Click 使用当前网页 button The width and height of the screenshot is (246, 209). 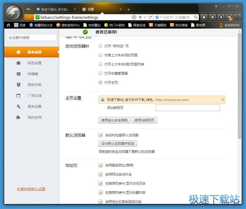[x=144, y=120]
